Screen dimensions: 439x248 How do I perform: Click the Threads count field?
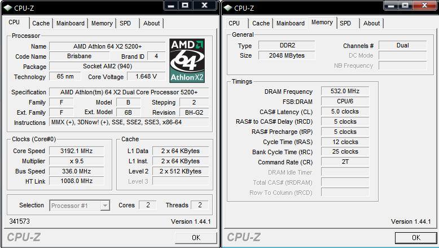coord(200,205)
